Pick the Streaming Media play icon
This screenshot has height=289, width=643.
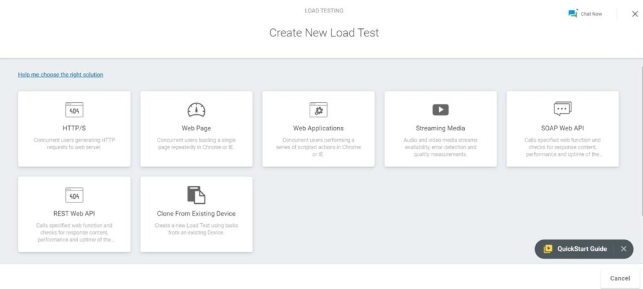(440, 110)
